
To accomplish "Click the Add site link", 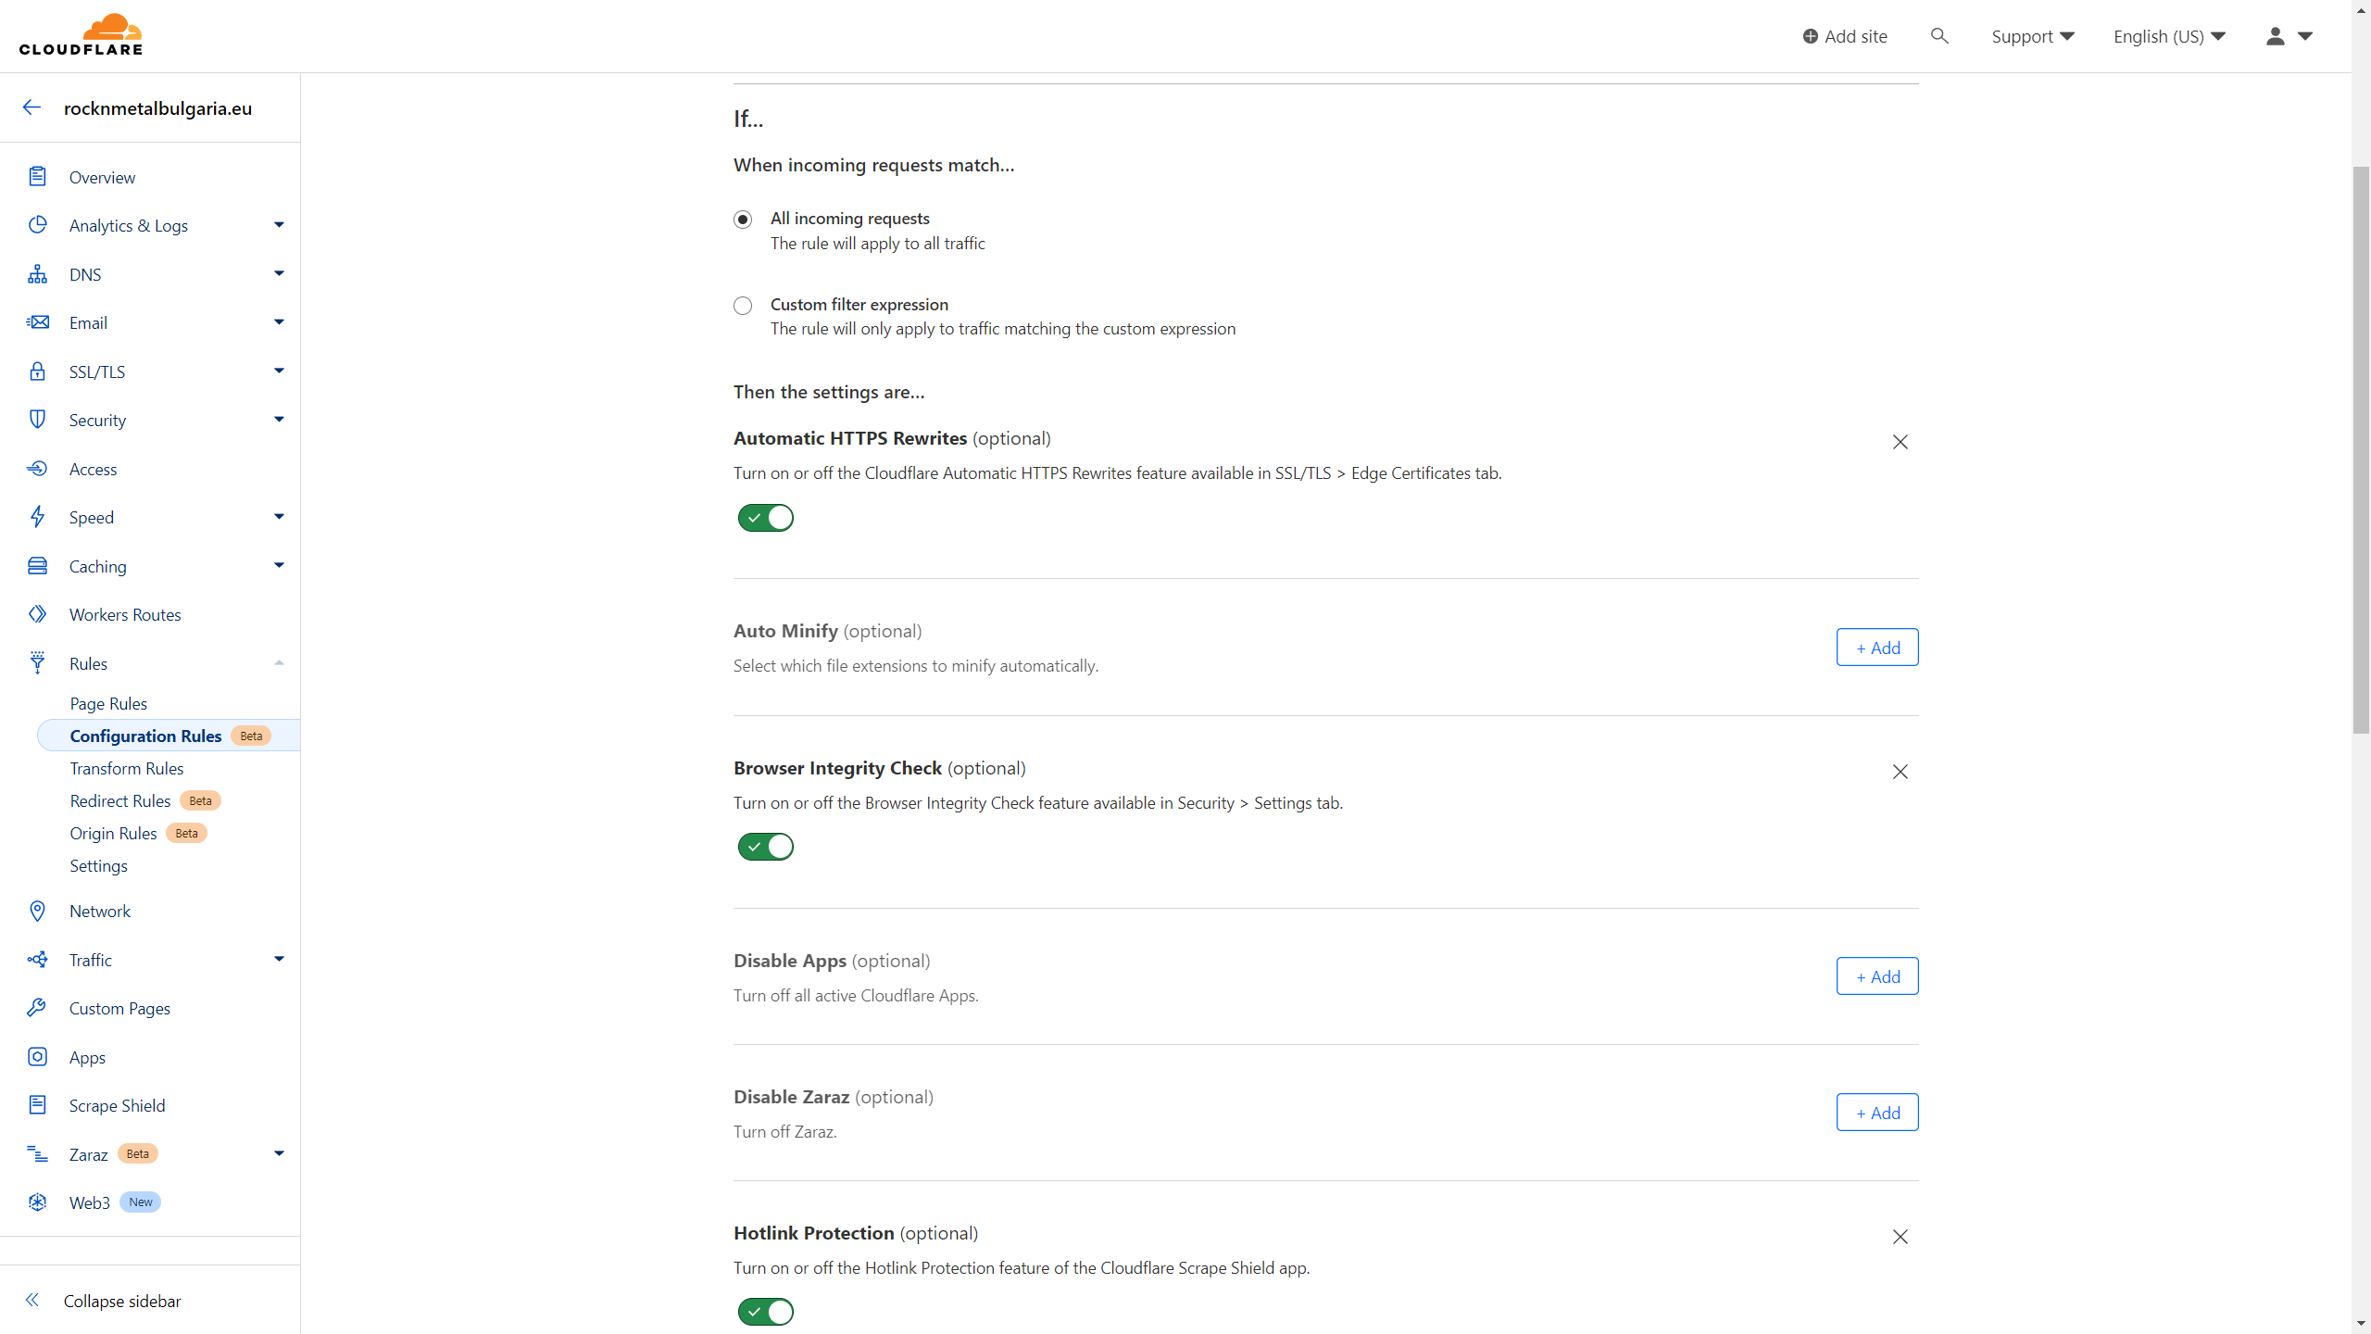I will [1844, 36].
